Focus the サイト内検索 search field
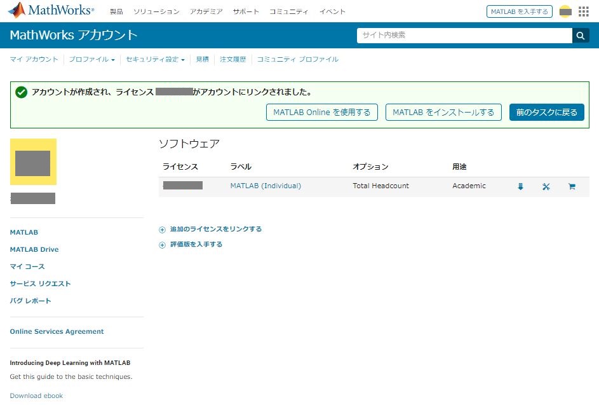 coord(464,36)
